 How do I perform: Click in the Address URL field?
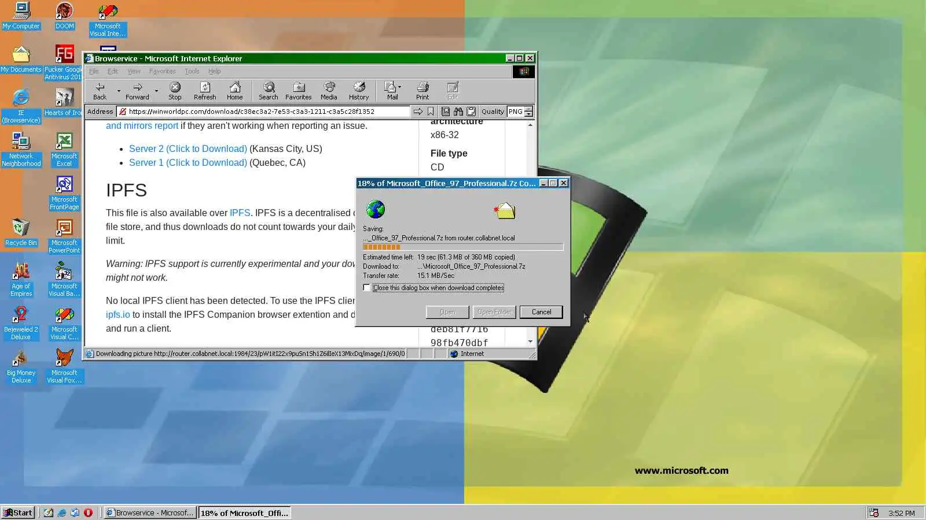(263, 112)
